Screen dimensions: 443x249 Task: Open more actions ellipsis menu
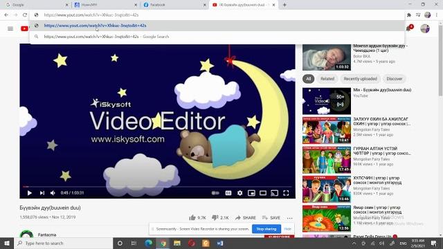tap(289, 218)
